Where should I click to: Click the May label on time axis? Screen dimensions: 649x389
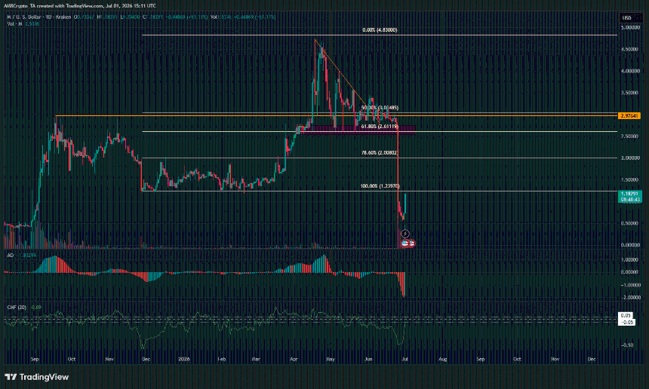tap(331, 360)
